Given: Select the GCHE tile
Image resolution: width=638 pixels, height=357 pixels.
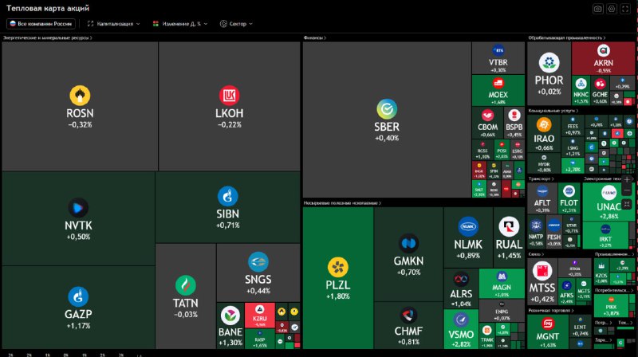Looking at the screenshot, I should (x=600, y=90).
